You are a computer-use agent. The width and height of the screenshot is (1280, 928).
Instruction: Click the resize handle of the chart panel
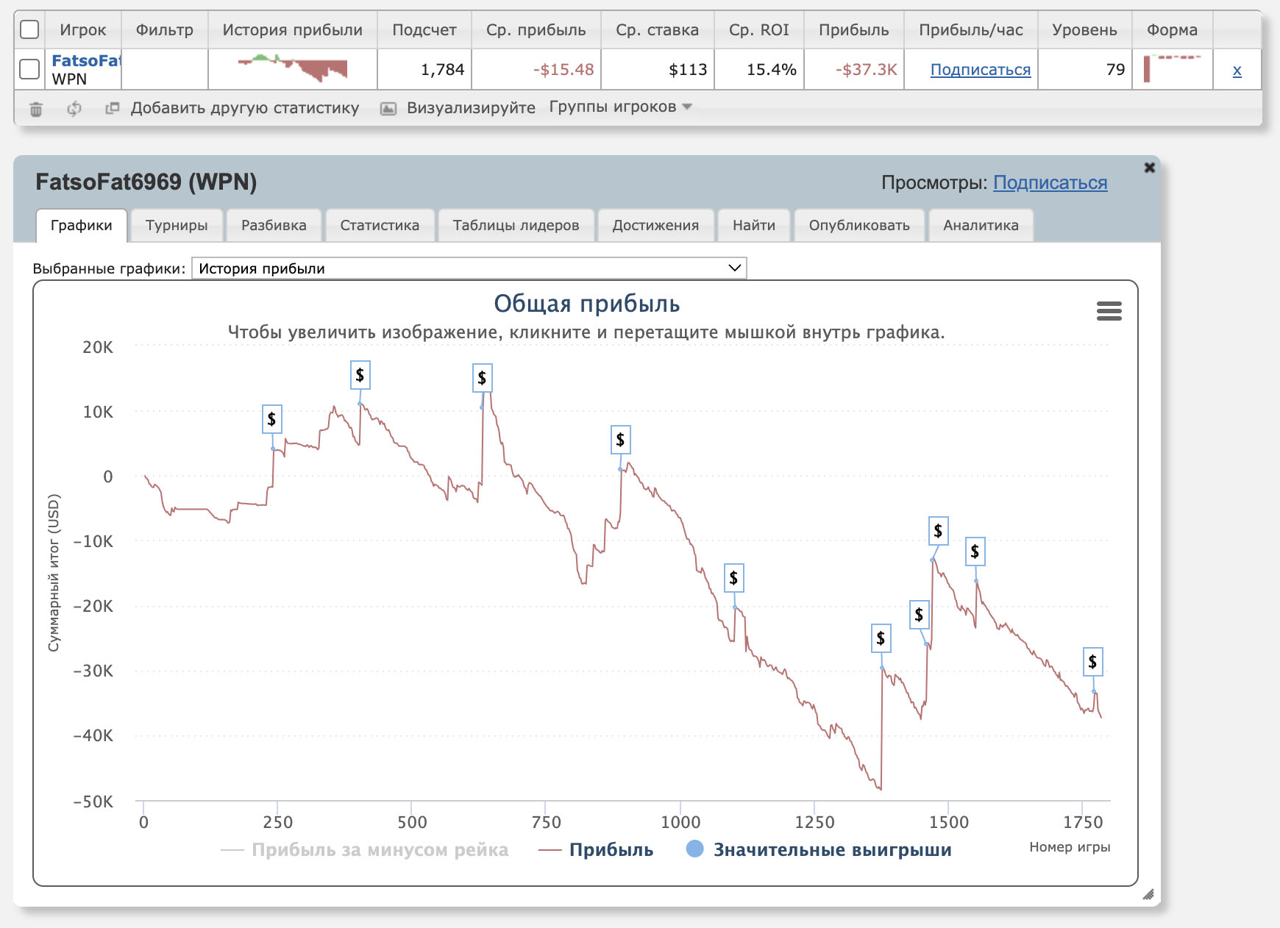[x=1148, y=894]
